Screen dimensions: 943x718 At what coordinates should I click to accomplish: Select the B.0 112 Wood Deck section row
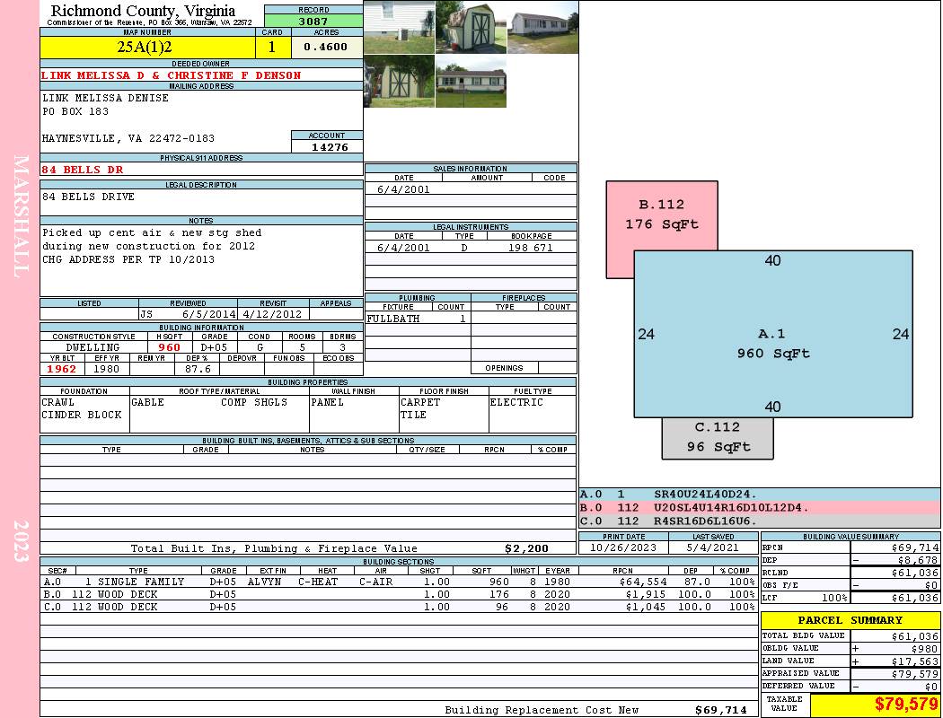pyautogui.click(x=395, y=594)
